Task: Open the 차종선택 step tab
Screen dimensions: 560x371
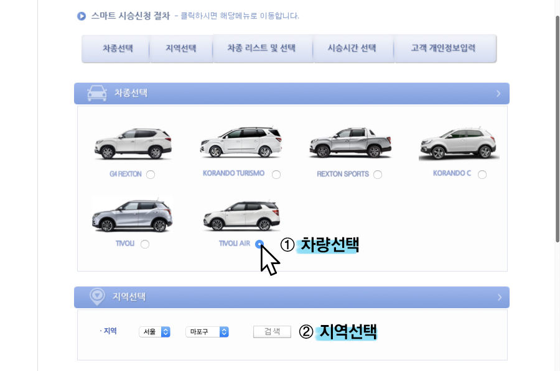Action: [116, 48]
